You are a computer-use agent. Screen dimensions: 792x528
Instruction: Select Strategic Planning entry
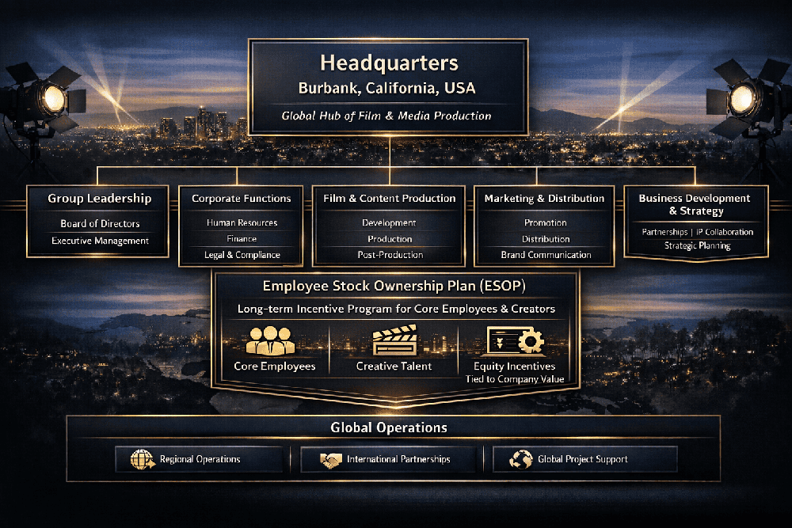(697, 245)
